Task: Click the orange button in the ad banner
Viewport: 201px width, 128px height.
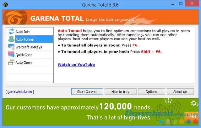Action: (x=191, y=116)
